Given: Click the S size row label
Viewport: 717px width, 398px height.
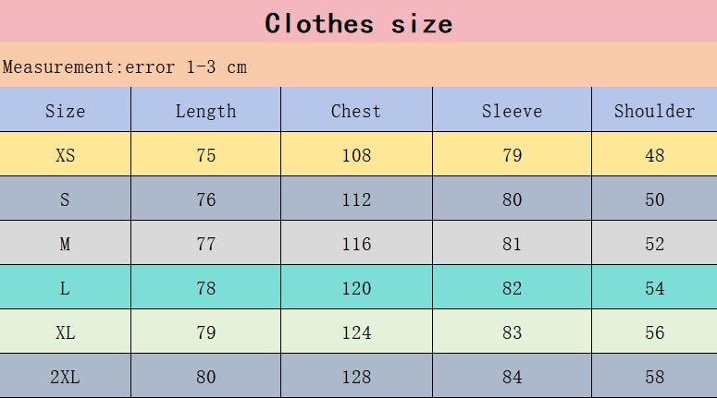Looking at the screenshot, I should pyautogui.click(x=65, y=199).
